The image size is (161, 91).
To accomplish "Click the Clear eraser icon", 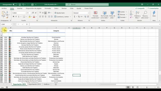I will (x=131, y=17).
